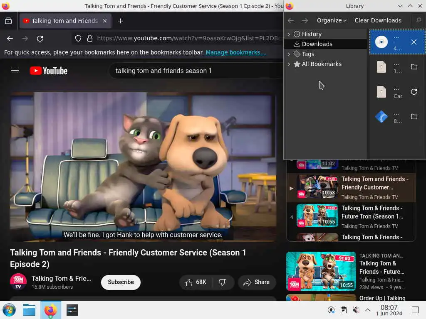
Task: Clear Downloads in Library
Action: [378, 20]
